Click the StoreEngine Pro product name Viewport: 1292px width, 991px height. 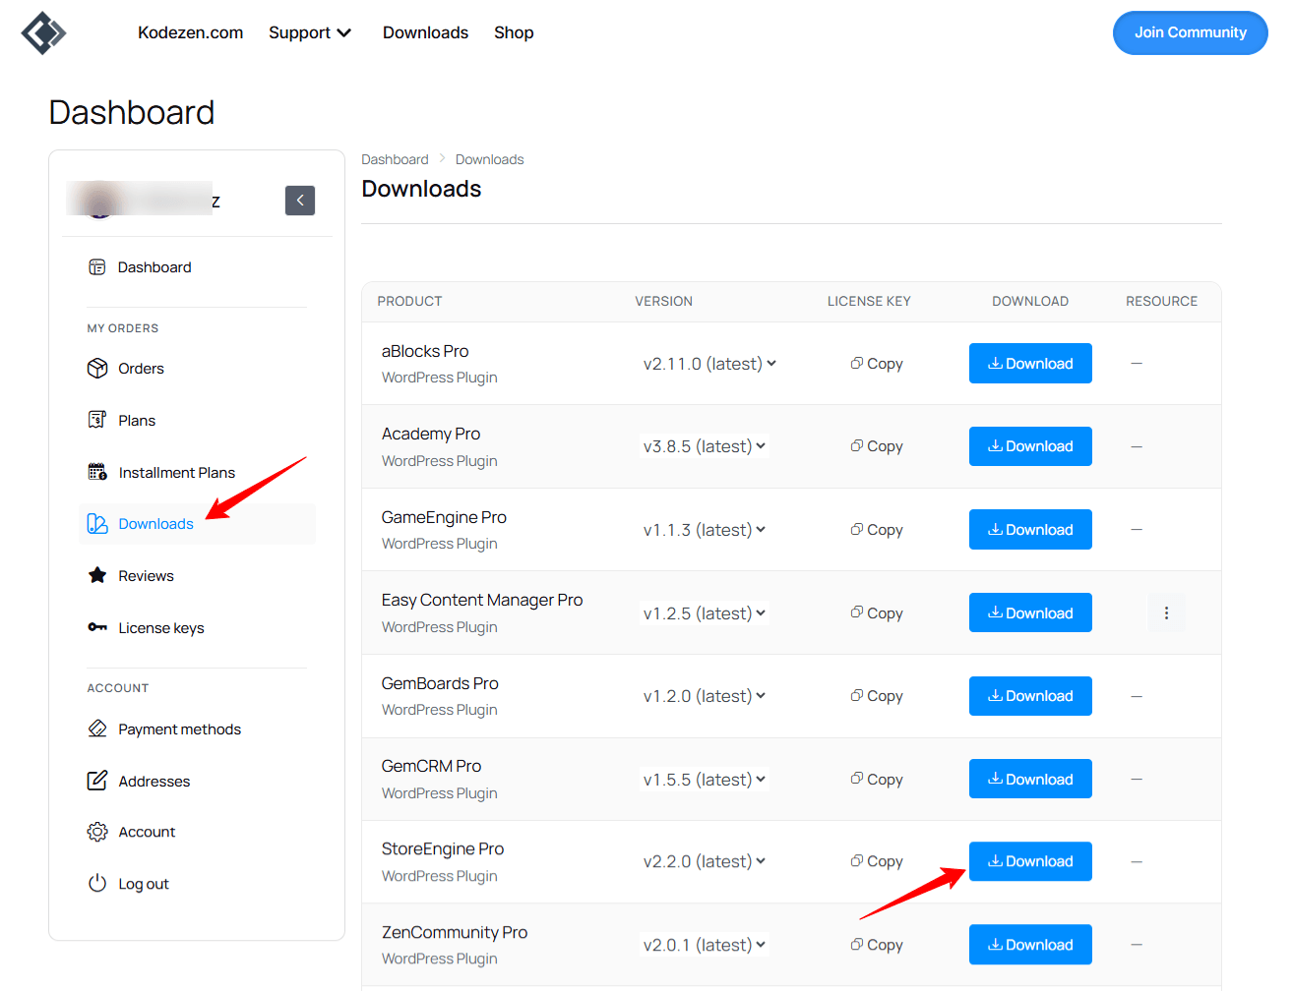443,848
